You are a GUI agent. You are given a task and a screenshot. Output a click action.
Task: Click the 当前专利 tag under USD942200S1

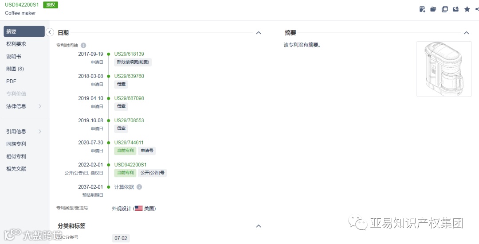point(125,173)
